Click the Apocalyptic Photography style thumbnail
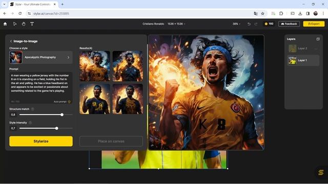The height and width of the screenshot is (184, 328). [16, 57]
